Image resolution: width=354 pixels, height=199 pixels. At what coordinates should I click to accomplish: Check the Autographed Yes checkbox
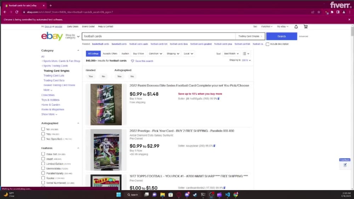click(43, 134)
